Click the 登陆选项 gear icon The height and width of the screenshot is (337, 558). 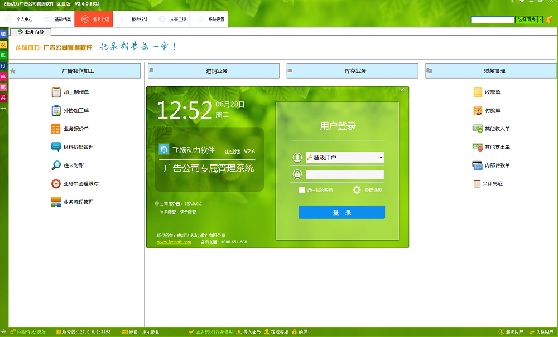[x=357, y=190]
